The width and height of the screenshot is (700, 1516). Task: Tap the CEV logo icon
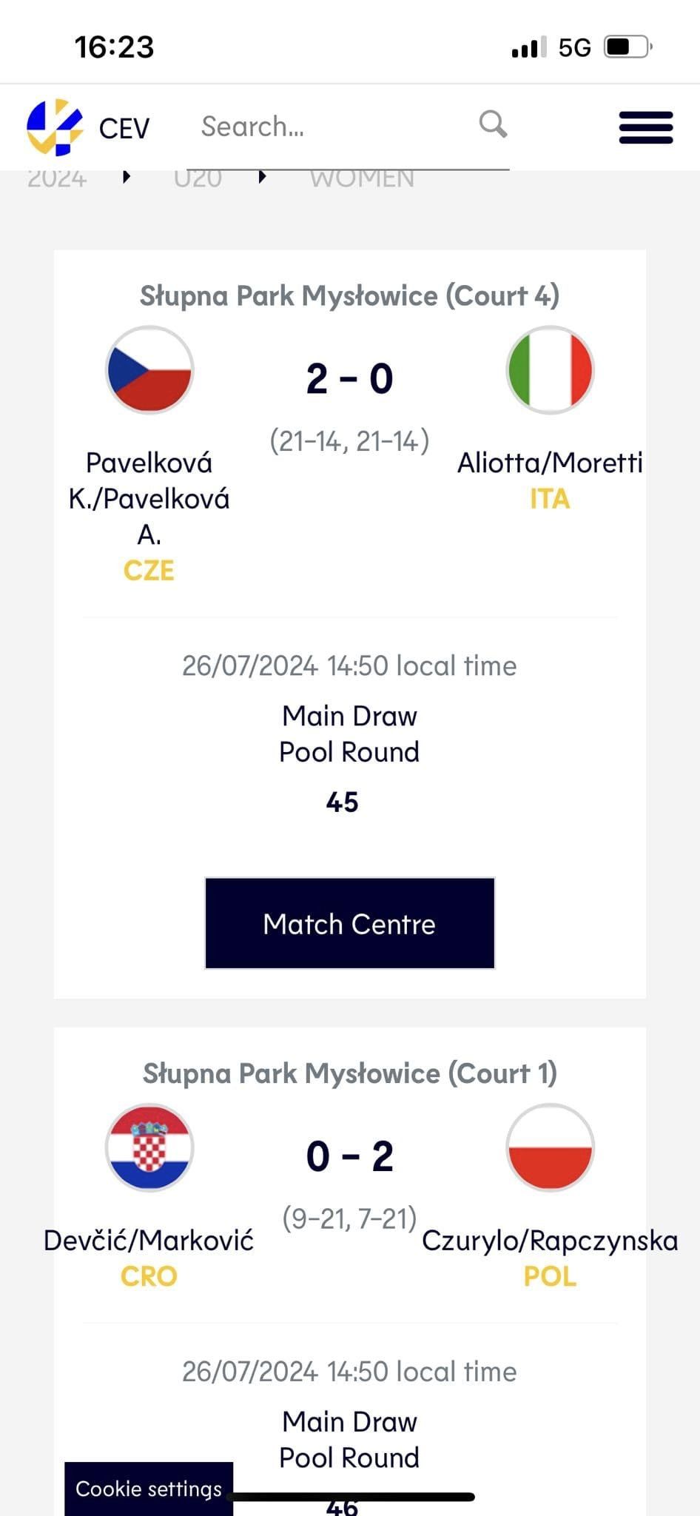pyautogui.click(x=55, y=127)
